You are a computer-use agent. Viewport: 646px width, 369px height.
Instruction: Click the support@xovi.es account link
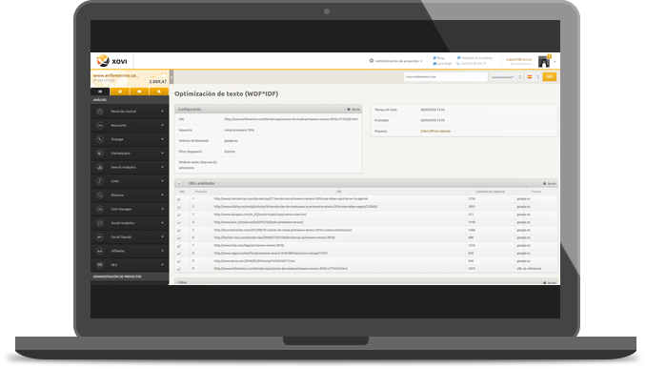518,59
